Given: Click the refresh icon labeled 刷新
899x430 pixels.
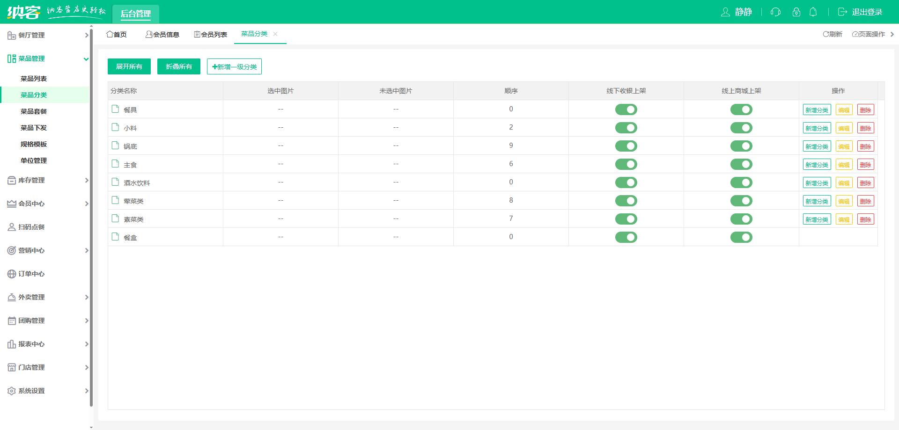Looking at the screenshot, I should (x=832, y=34).
